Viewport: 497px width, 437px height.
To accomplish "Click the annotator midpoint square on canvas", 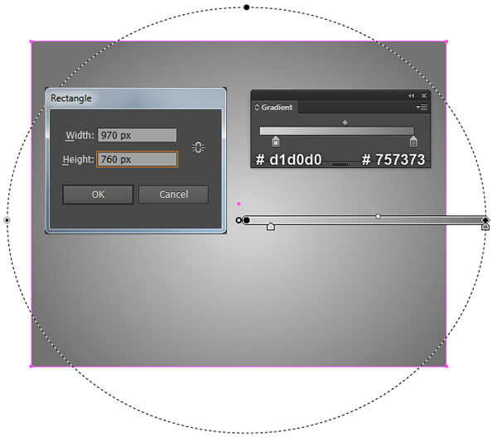I will [x=378, y=216].
